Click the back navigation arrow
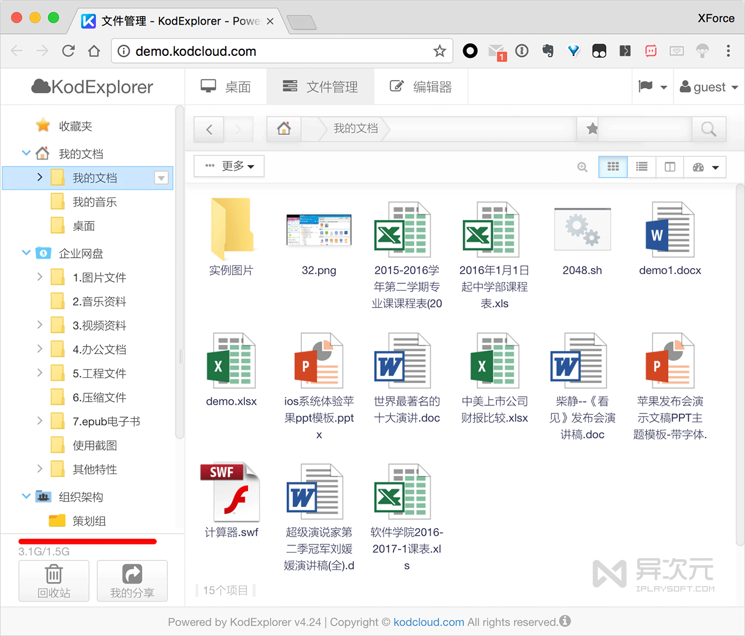 coord(208,129)
